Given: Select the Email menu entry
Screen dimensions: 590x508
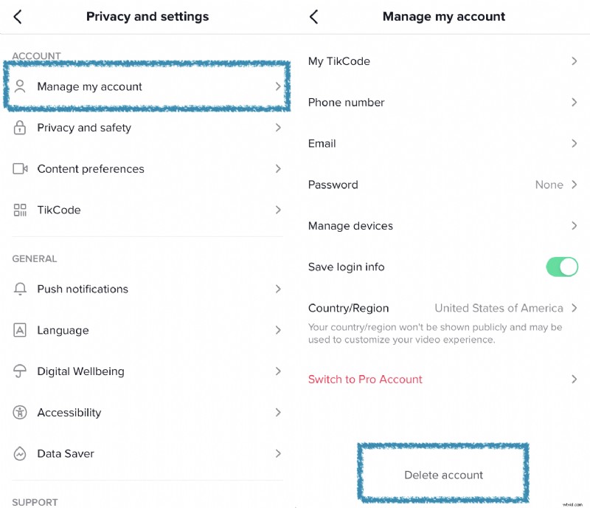Looking at the screenshot, I should [x=322, y=144].
